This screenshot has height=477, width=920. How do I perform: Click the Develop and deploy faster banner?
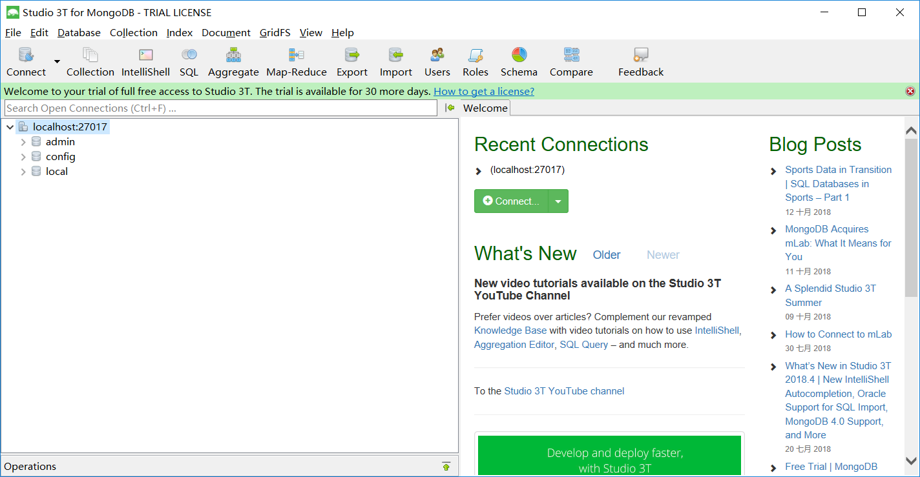(609, 456)
